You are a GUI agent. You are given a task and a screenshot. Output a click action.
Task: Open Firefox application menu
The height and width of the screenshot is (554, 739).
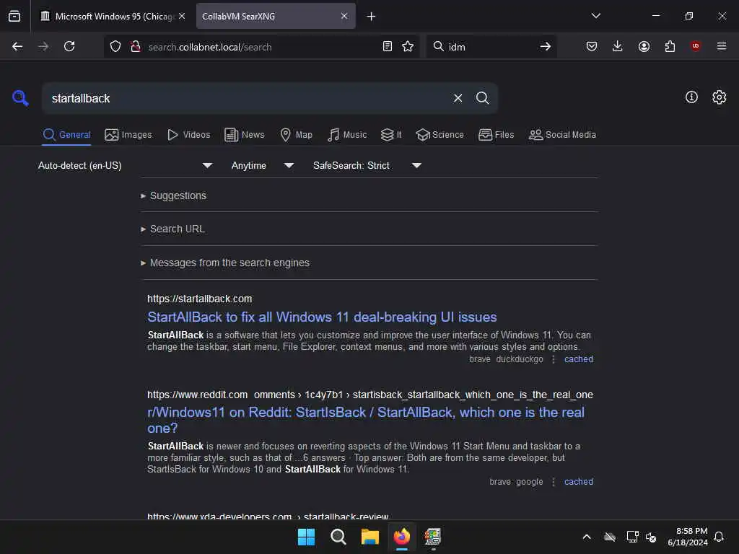(x=722, y=46)
